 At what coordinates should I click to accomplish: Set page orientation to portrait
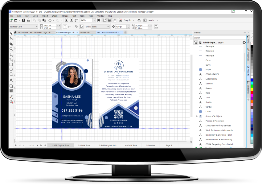click(x=65, y=27)
